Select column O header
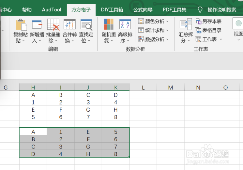Image resolution: width=243 pixels, height=170 pixels. point(225,87)
